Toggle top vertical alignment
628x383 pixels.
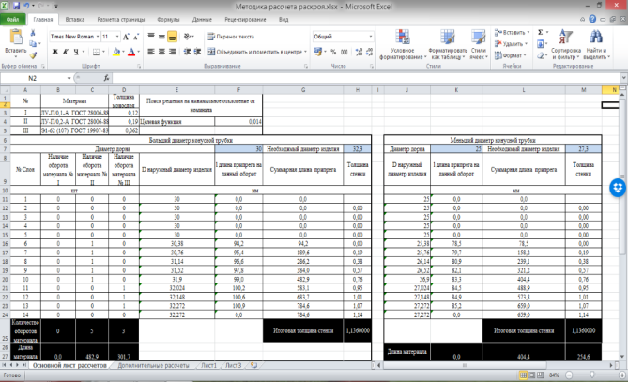click(151, 37)
